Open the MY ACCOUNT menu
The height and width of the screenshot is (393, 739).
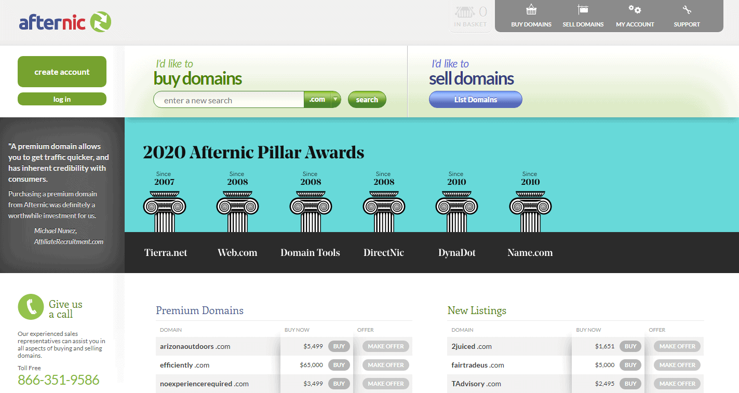(x=635, y=24)
